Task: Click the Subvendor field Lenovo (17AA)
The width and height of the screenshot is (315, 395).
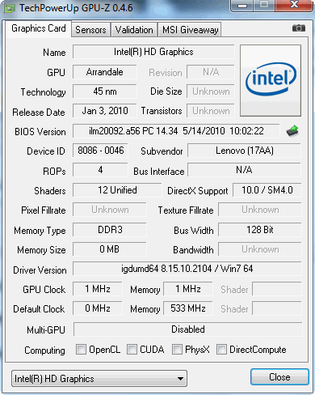Action: 245,151
